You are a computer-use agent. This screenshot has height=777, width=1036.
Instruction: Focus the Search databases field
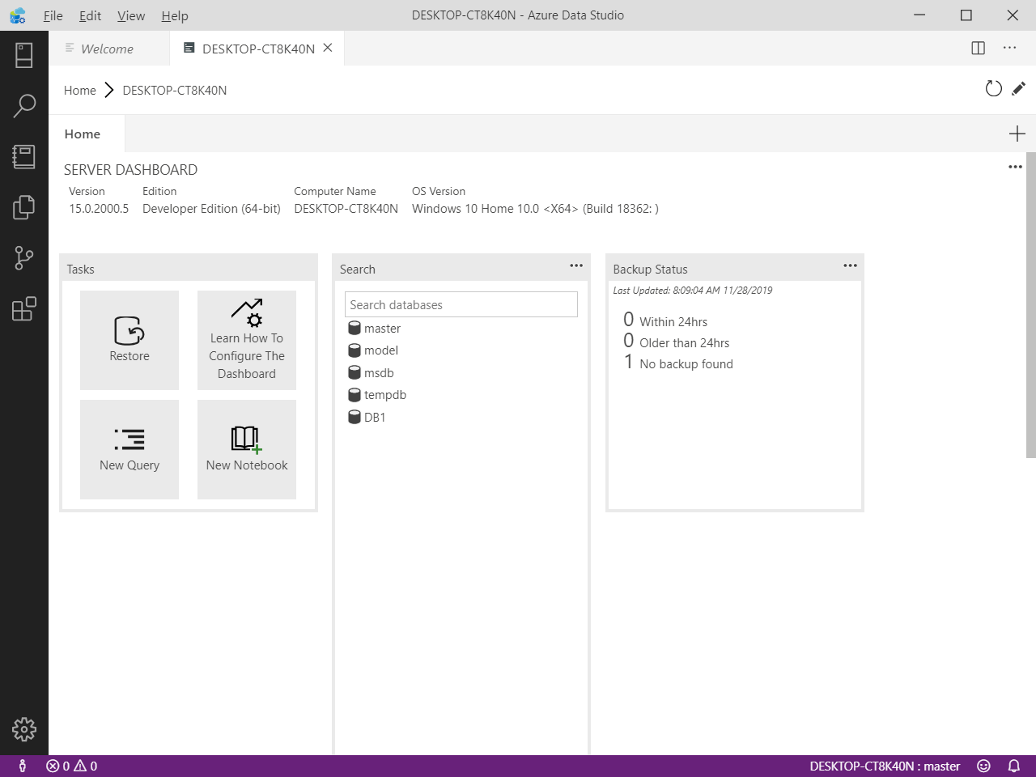coord(461,304)
